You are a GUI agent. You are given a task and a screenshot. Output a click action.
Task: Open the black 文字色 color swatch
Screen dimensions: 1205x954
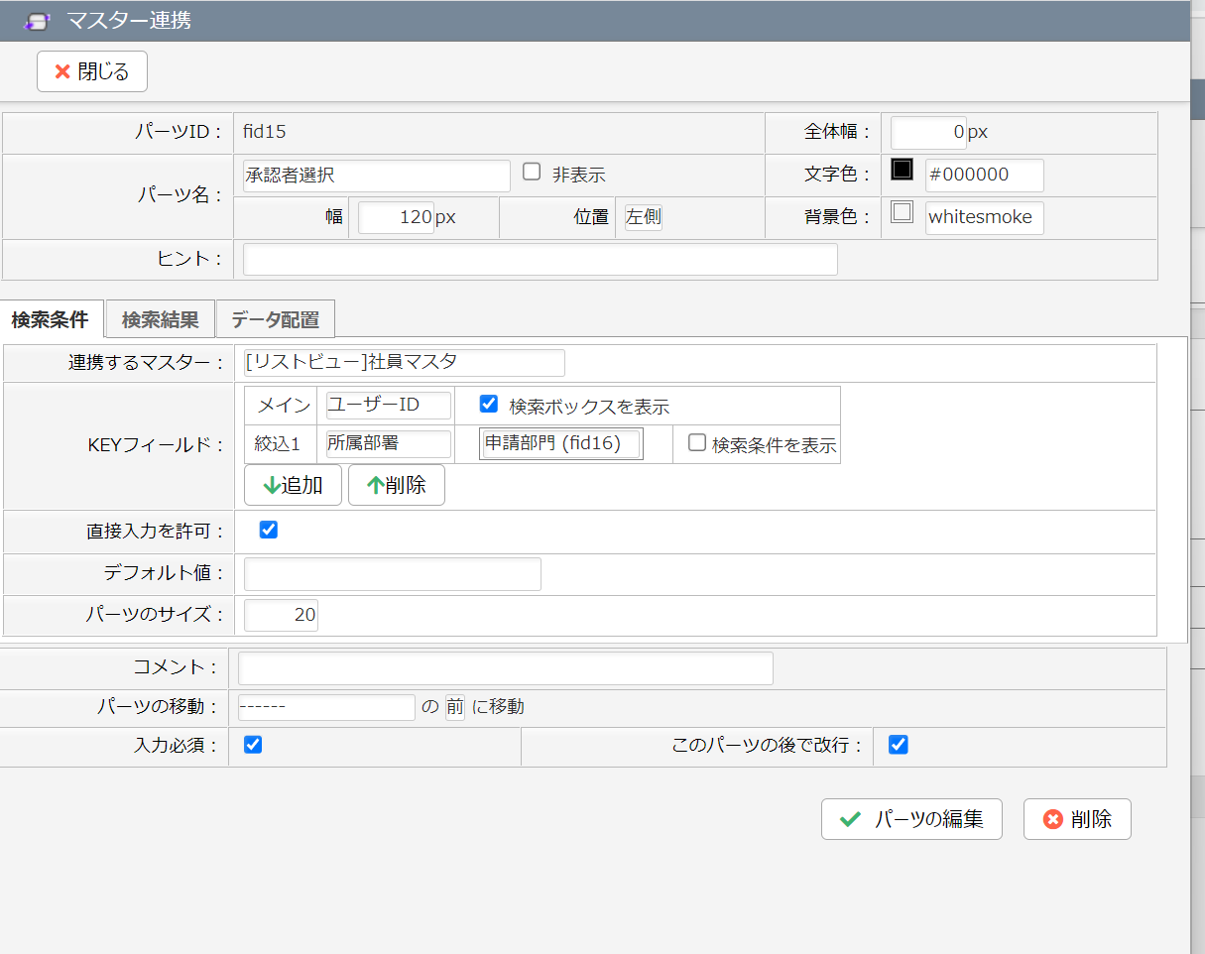coord(902,170)
